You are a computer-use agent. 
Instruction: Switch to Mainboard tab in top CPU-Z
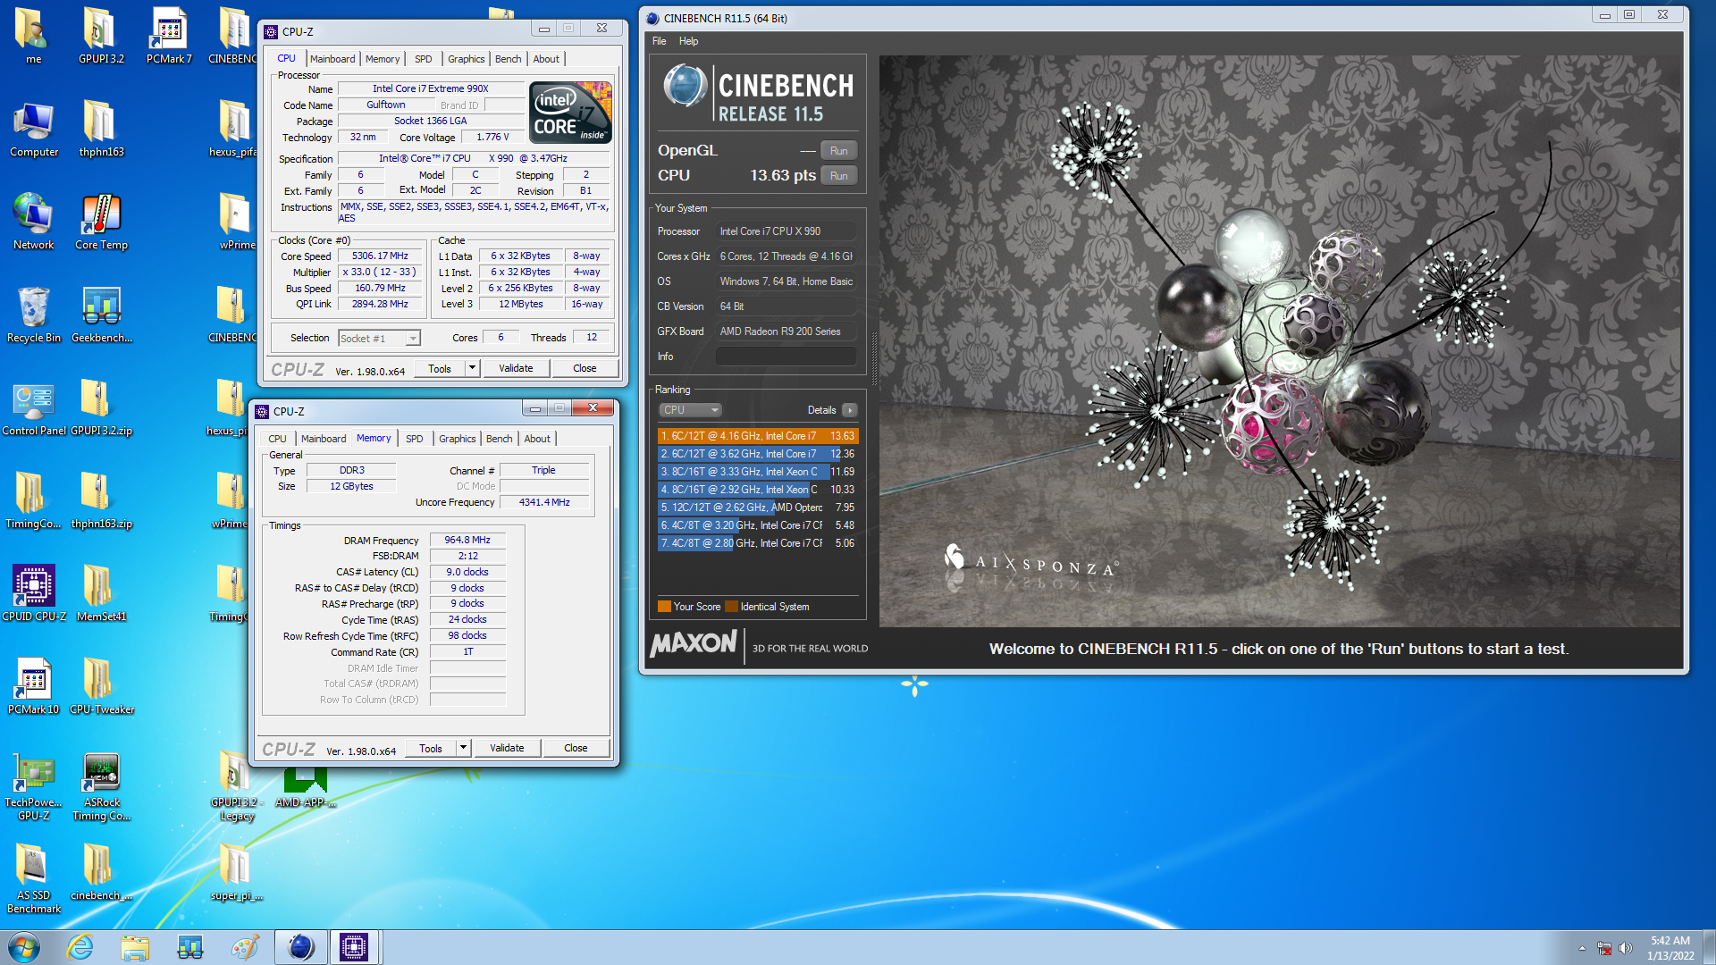[332, 59]
